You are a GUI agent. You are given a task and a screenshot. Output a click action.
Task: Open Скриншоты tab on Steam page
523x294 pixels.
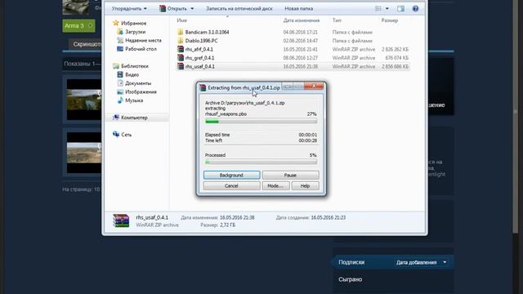pos(86,44)
